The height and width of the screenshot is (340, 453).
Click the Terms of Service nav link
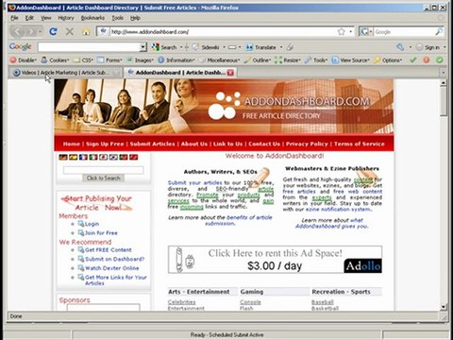359,144
